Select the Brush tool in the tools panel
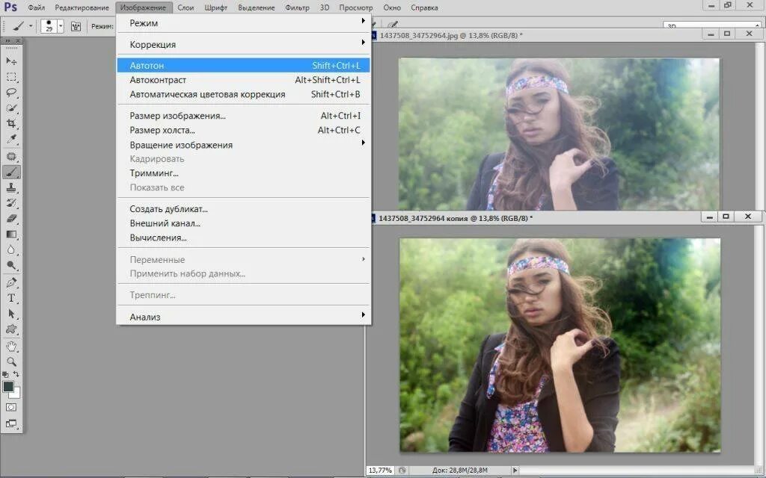This screenshot has width=766, height=478. (11, 173)
